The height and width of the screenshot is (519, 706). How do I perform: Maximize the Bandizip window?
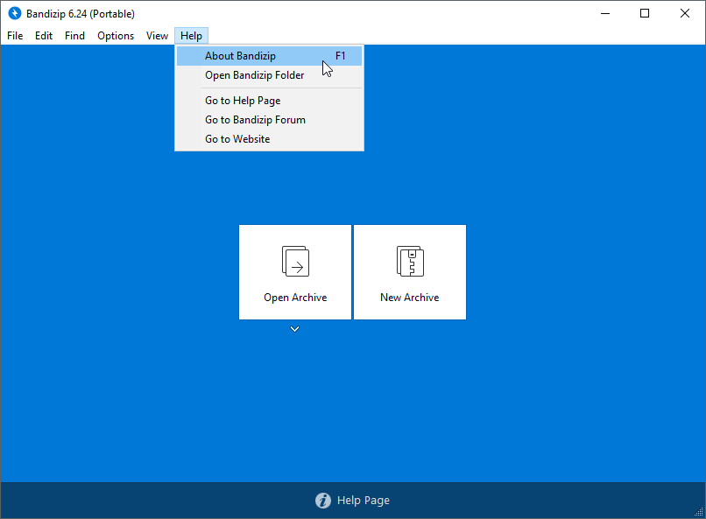click(x=645, y=13)
